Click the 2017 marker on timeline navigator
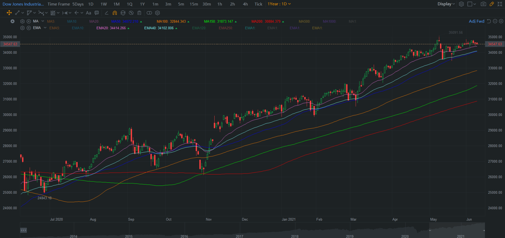 coord(239,236)
